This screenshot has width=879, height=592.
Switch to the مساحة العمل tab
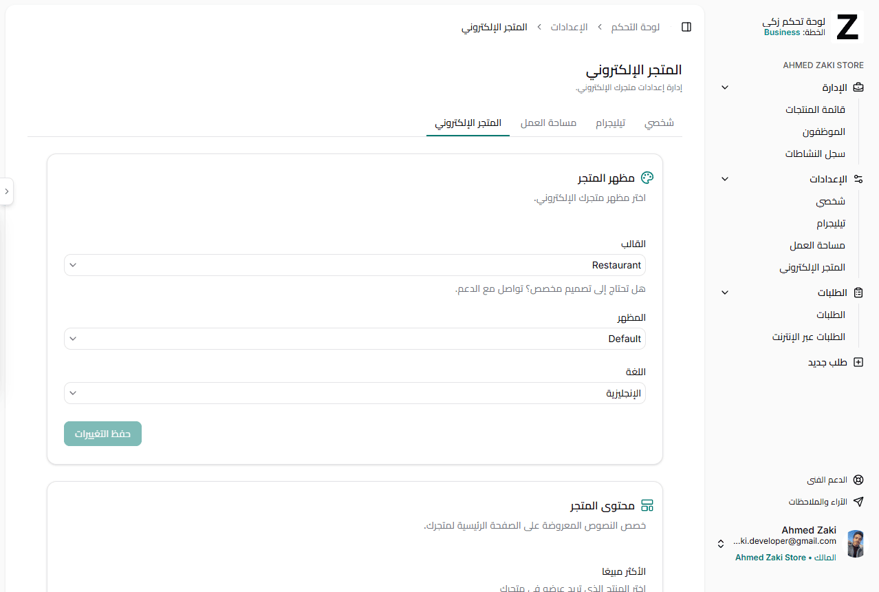pyautogui.click(x=548, y=123)
